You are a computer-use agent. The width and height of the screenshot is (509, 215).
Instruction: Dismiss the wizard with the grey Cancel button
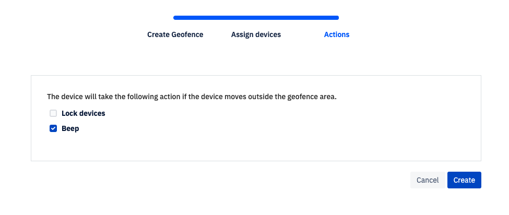pos(428,180)
